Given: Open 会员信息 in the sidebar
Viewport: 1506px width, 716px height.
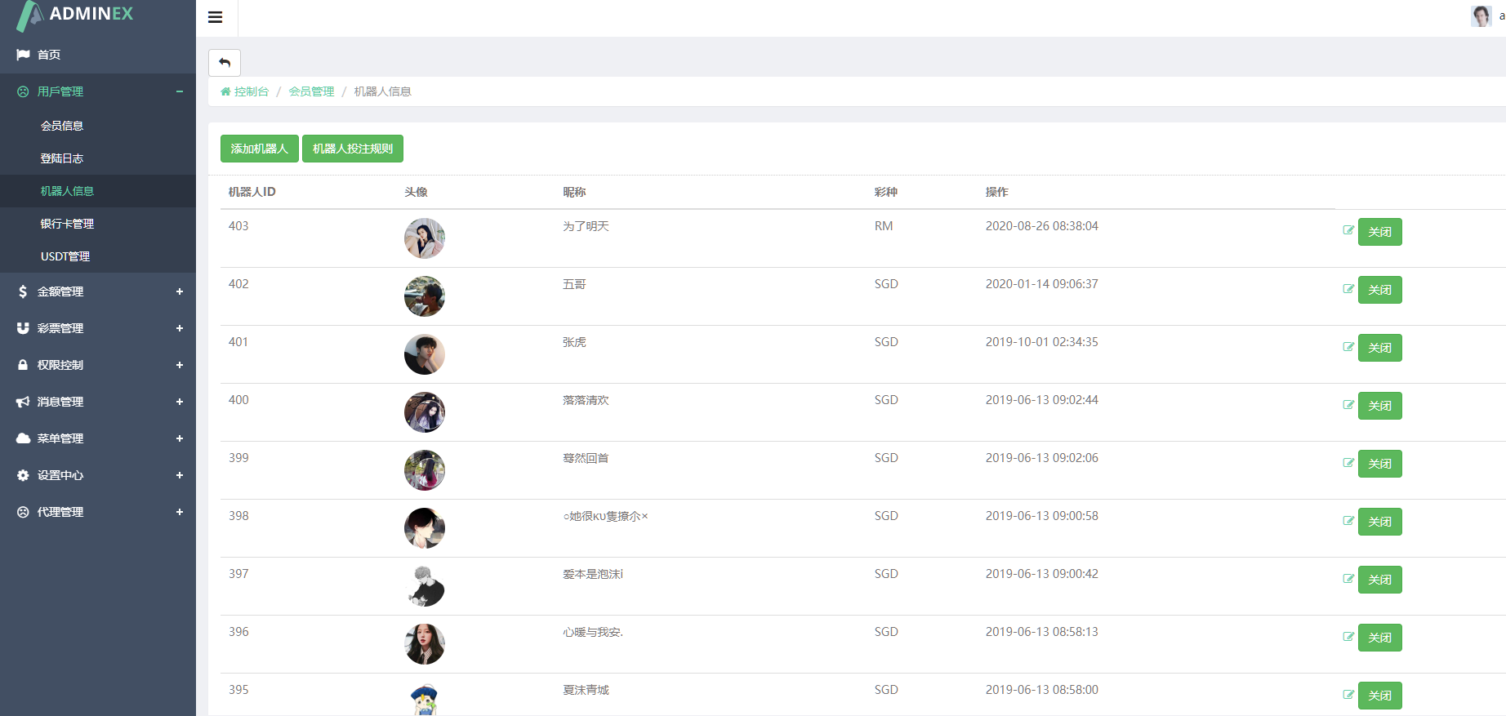Looking at the screenshot, I should click(62, 126).
